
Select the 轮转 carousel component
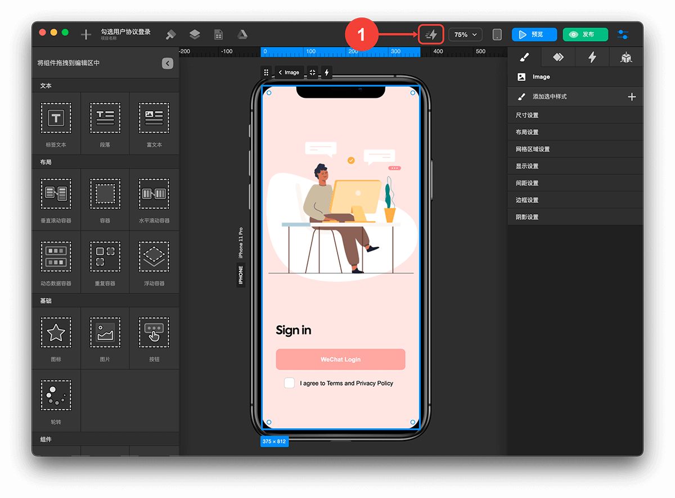[x=56, y=401]
